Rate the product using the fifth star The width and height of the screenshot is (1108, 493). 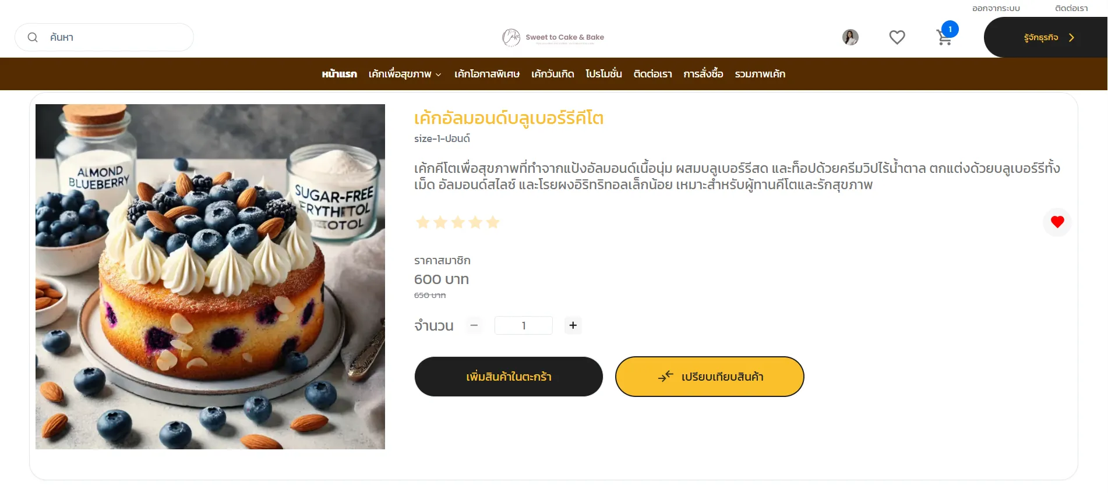(493, 222)
